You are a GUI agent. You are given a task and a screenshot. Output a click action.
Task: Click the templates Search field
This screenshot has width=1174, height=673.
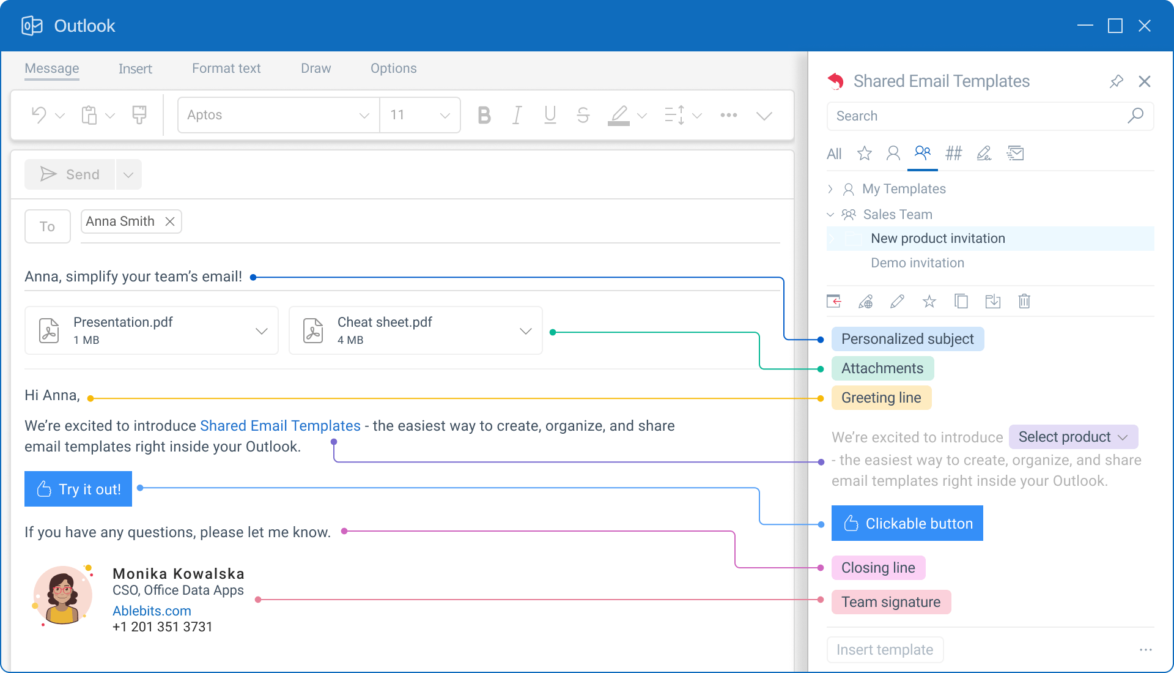coord(991,116)
